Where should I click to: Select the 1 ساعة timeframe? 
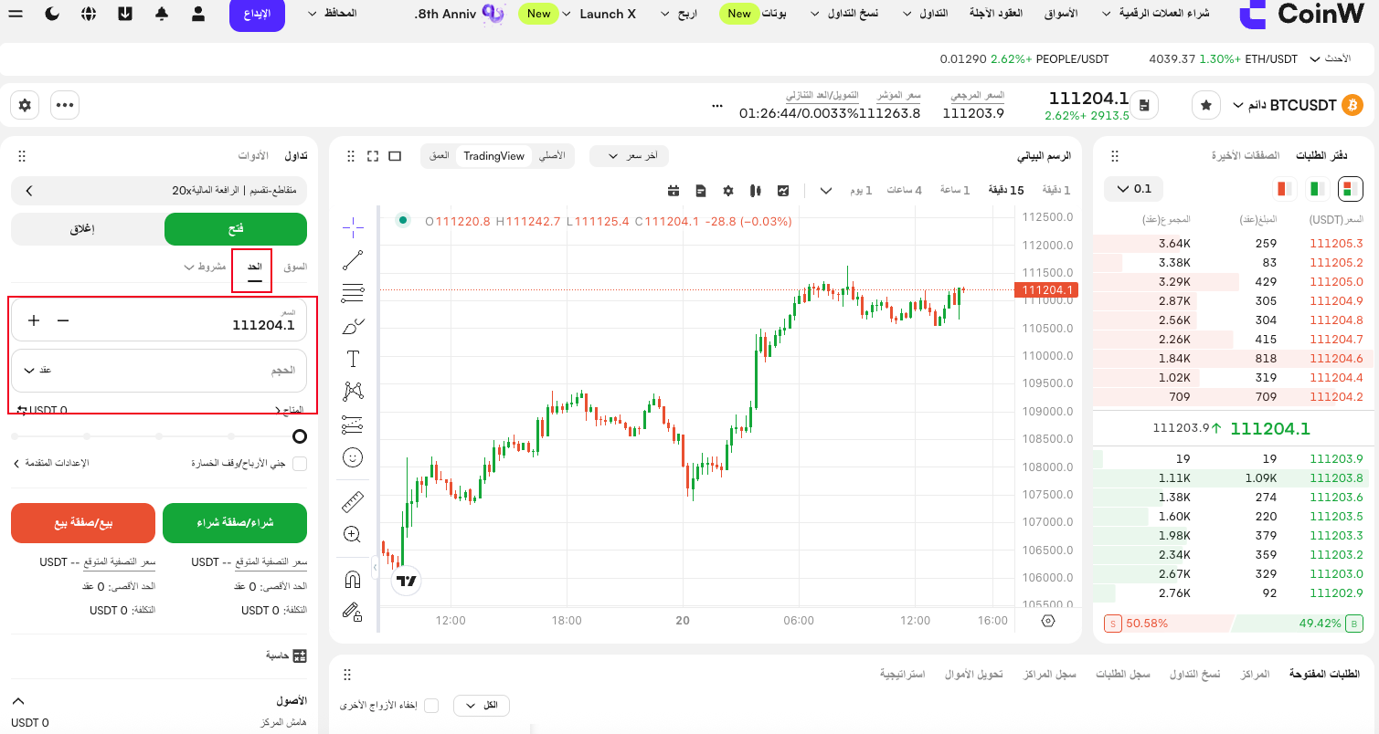click(x=954, y=191)
